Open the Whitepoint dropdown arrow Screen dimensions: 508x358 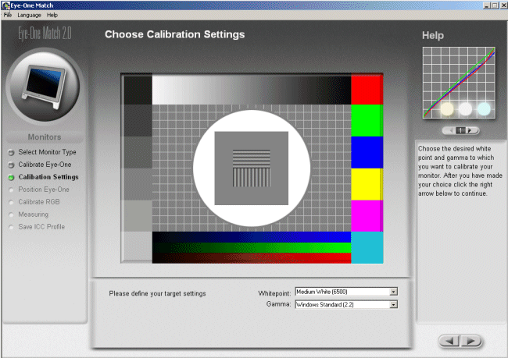point(393,292)
